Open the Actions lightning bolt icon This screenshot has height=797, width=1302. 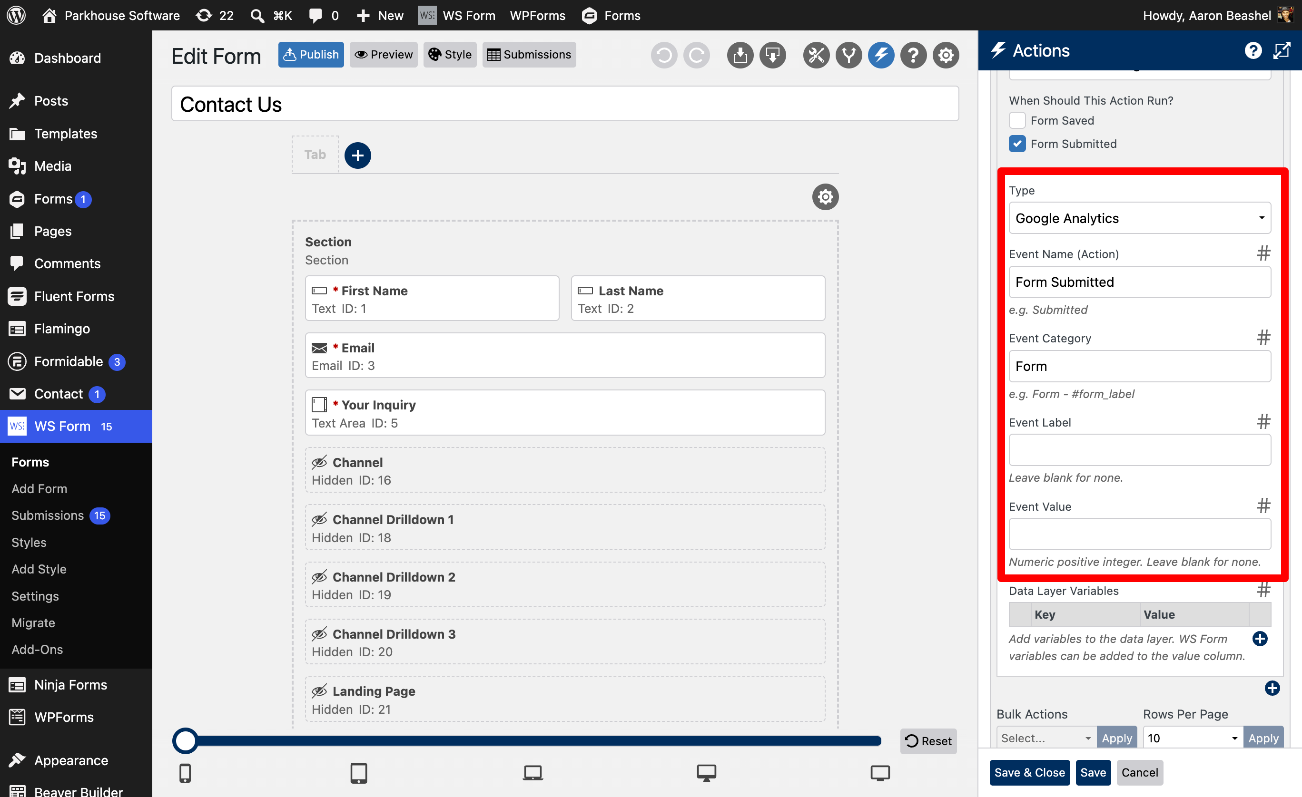[x=881, y=55]
